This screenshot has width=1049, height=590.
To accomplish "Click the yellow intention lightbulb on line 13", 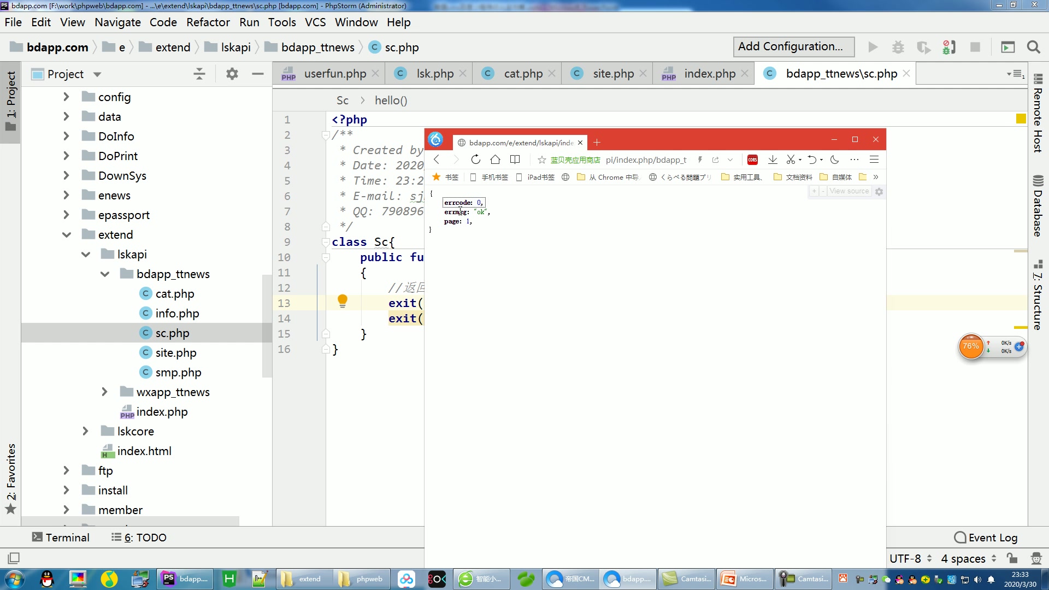I will 343,300.
